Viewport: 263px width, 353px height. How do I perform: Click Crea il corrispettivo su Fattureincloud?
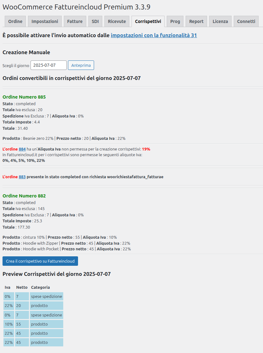click(x=40, y=261)
